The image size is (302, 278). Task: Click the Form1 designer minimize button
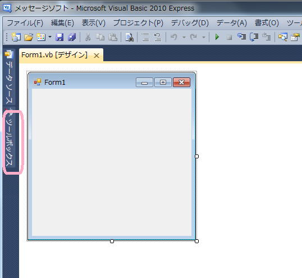144,83
